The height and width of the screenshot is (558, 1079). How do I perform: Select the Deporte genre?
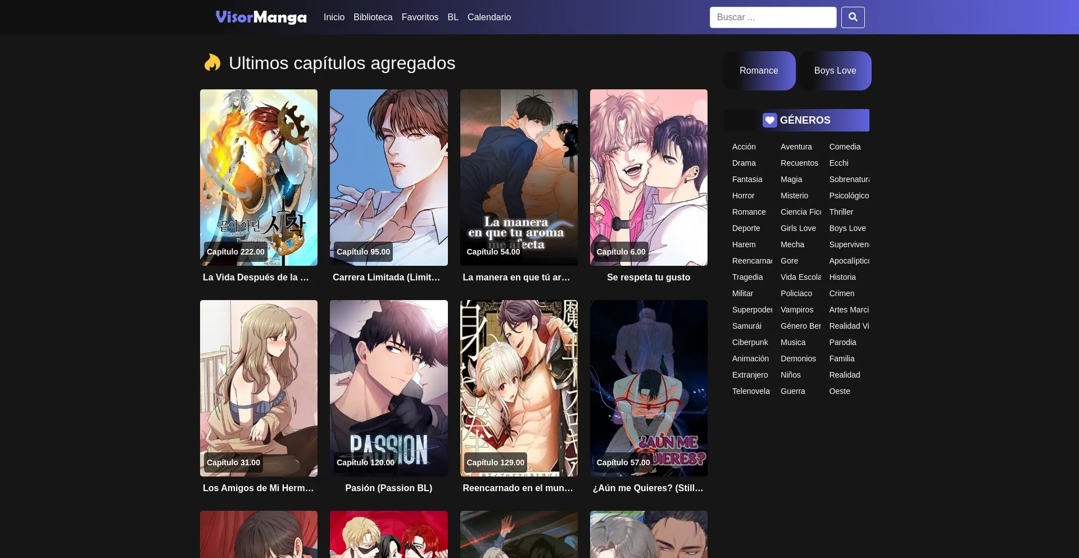pos(746,228)
